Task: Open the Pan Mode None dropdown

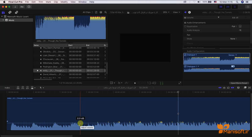Action: (233, 39)
